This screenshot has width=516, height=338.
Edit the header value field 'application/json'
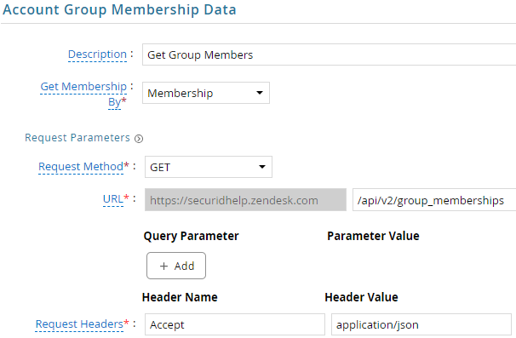(x=421, y=324)
